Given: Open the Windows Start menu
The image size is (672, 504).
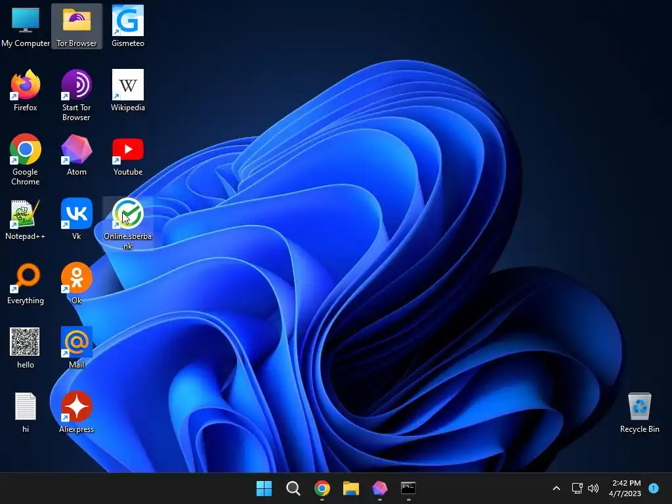Looking at the screenshot, I should [264, 488].
